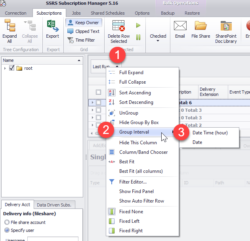Select File share account radio button

(7, 222)
